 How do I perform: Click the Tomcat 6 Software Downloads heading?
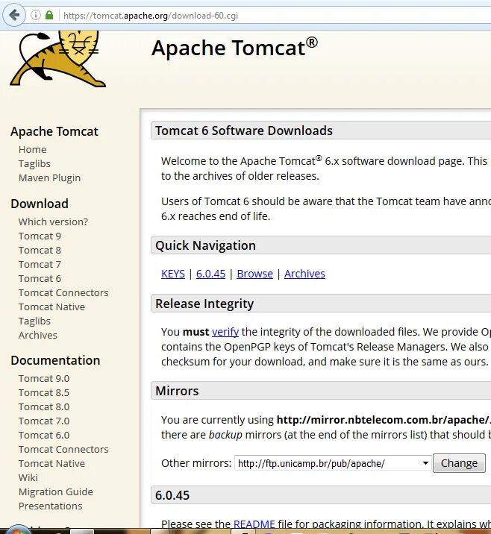coord(244,131)
